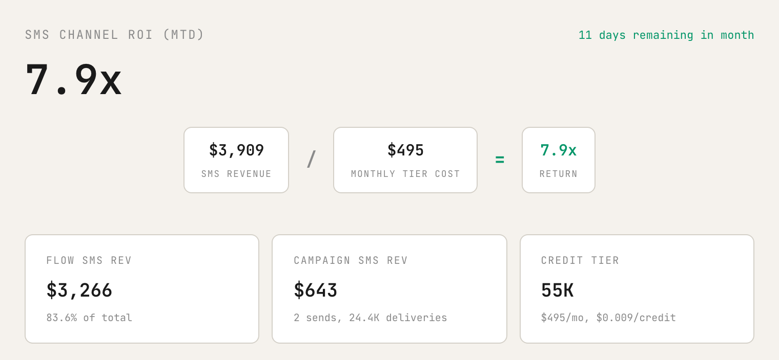This screenshot has width=779, height=360.
Task: Click the FLOW SMS REV title
Action: tap(89, 260)
